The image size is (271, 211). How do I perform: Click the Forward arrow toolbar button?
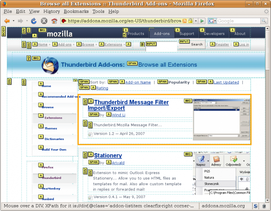[x=21, y=21]
